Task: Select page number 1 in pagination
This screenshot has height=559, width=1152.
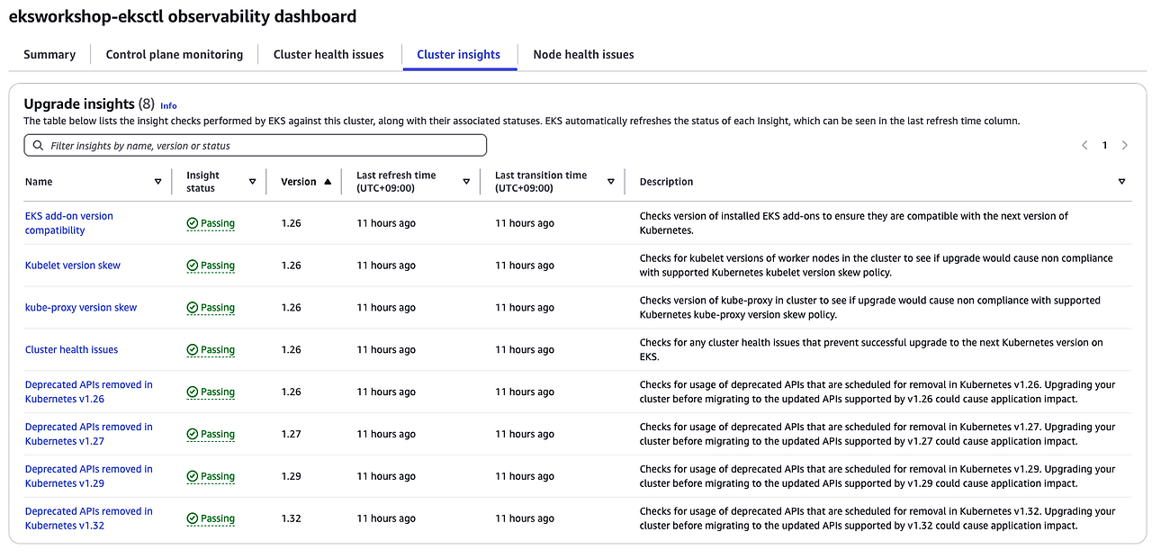Action: point(1104,145)
